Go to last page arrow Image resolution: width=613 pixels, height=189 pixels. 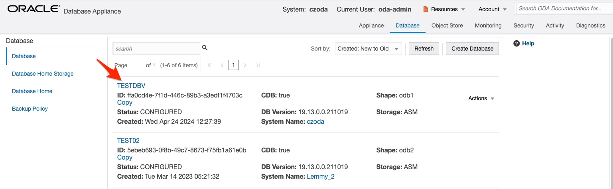tap(258, 65)
